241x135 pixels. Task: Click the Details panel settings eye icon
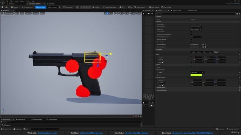tap(239, 13)
